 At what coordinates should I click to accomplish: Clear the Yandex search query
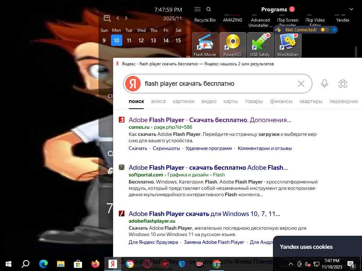(301, 84)
